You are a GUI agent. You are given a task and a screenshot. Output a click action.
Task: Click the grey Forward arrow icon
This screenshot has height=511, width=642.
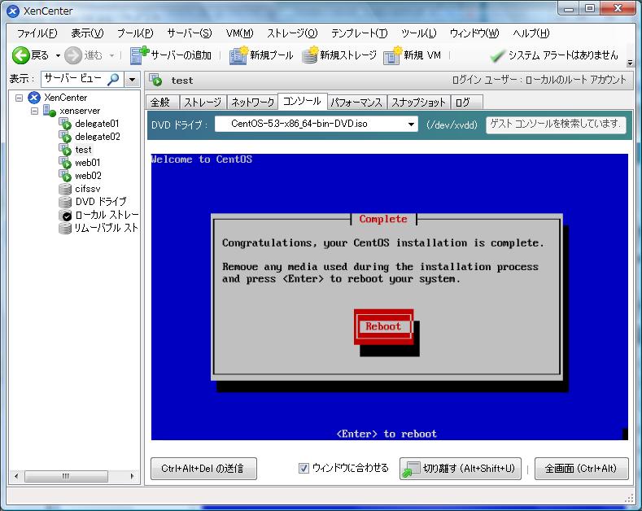(73, 55)
